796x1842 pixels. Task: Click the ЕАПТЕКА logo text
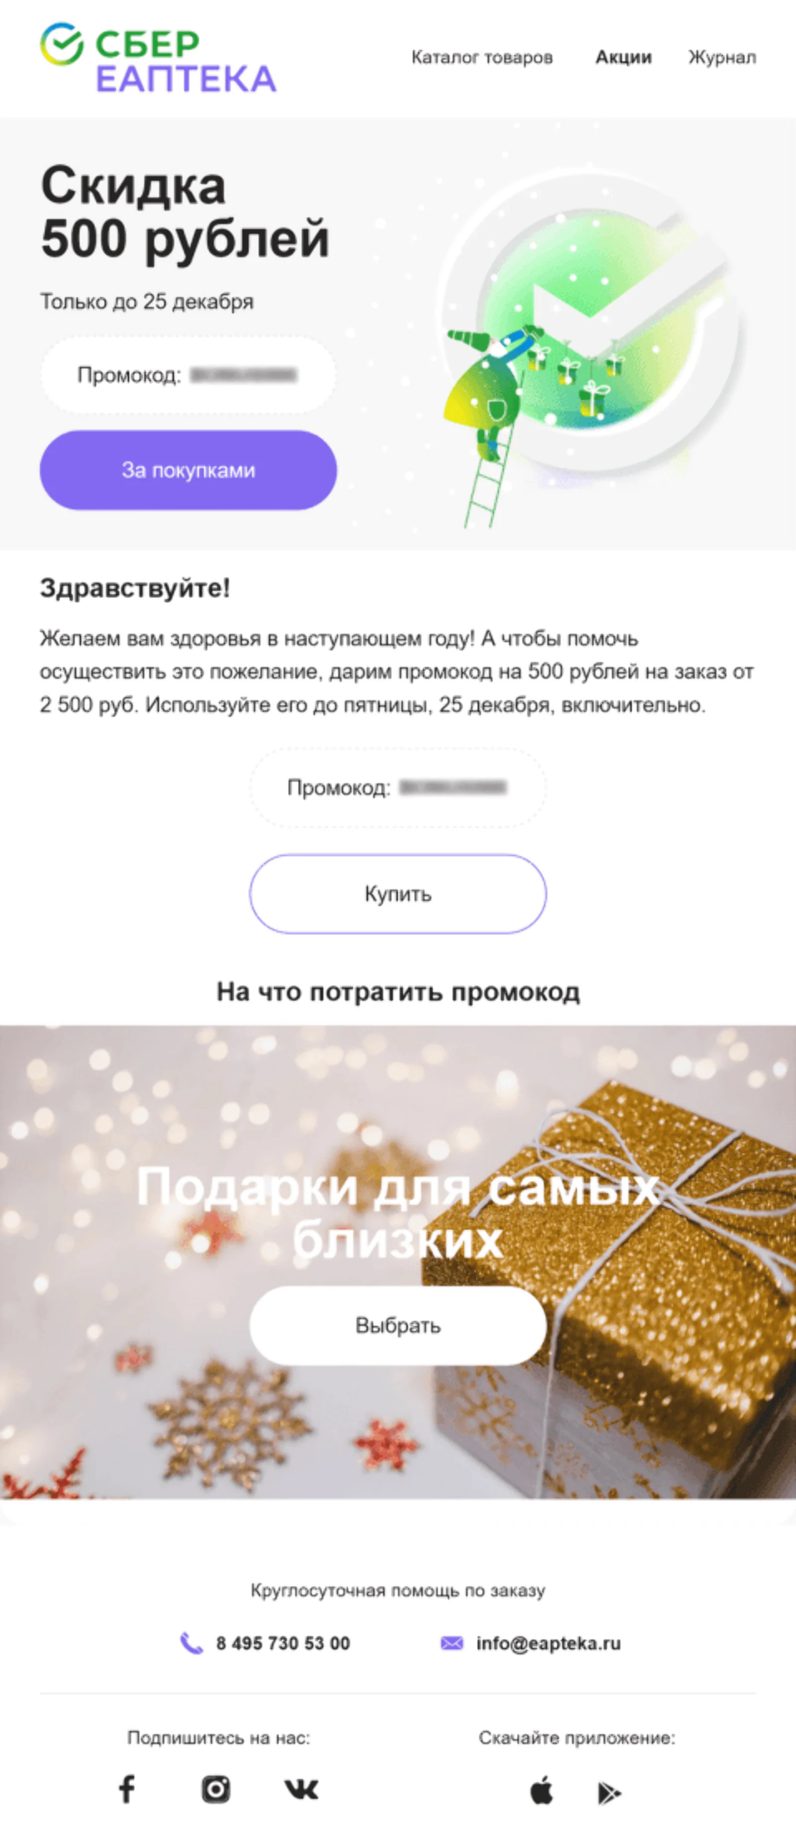186,79
